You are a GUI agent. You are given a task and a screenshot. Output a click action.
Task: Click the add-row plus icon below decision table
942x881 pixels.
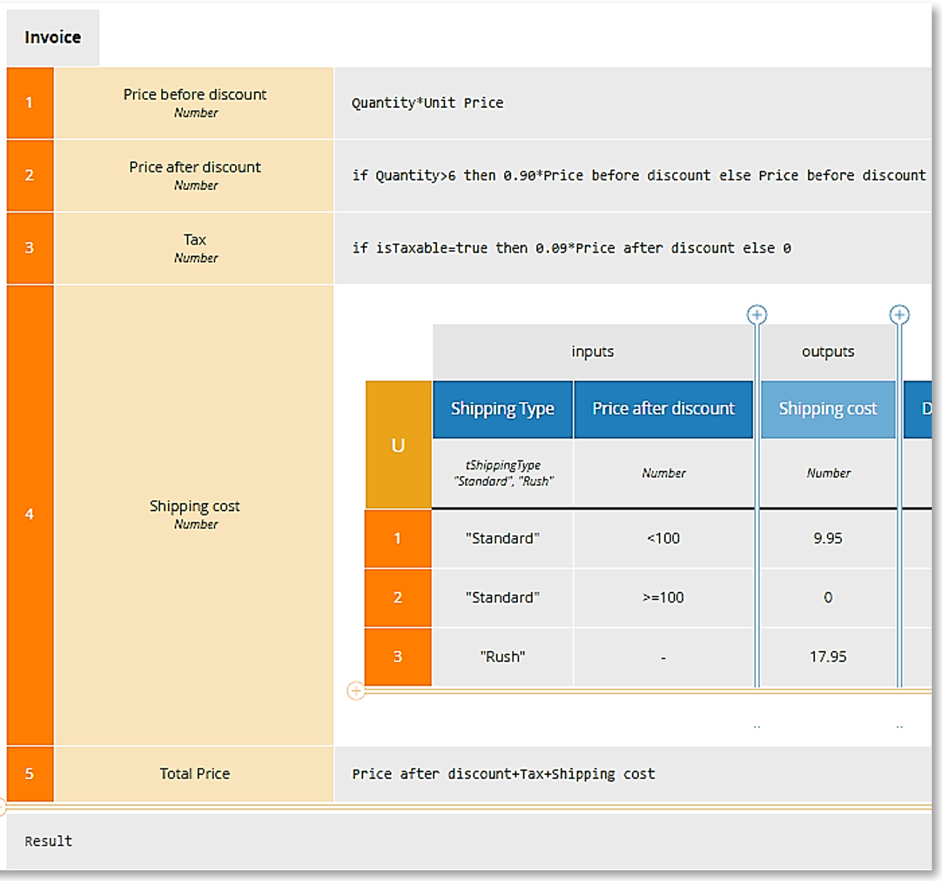tap(356, 691)
